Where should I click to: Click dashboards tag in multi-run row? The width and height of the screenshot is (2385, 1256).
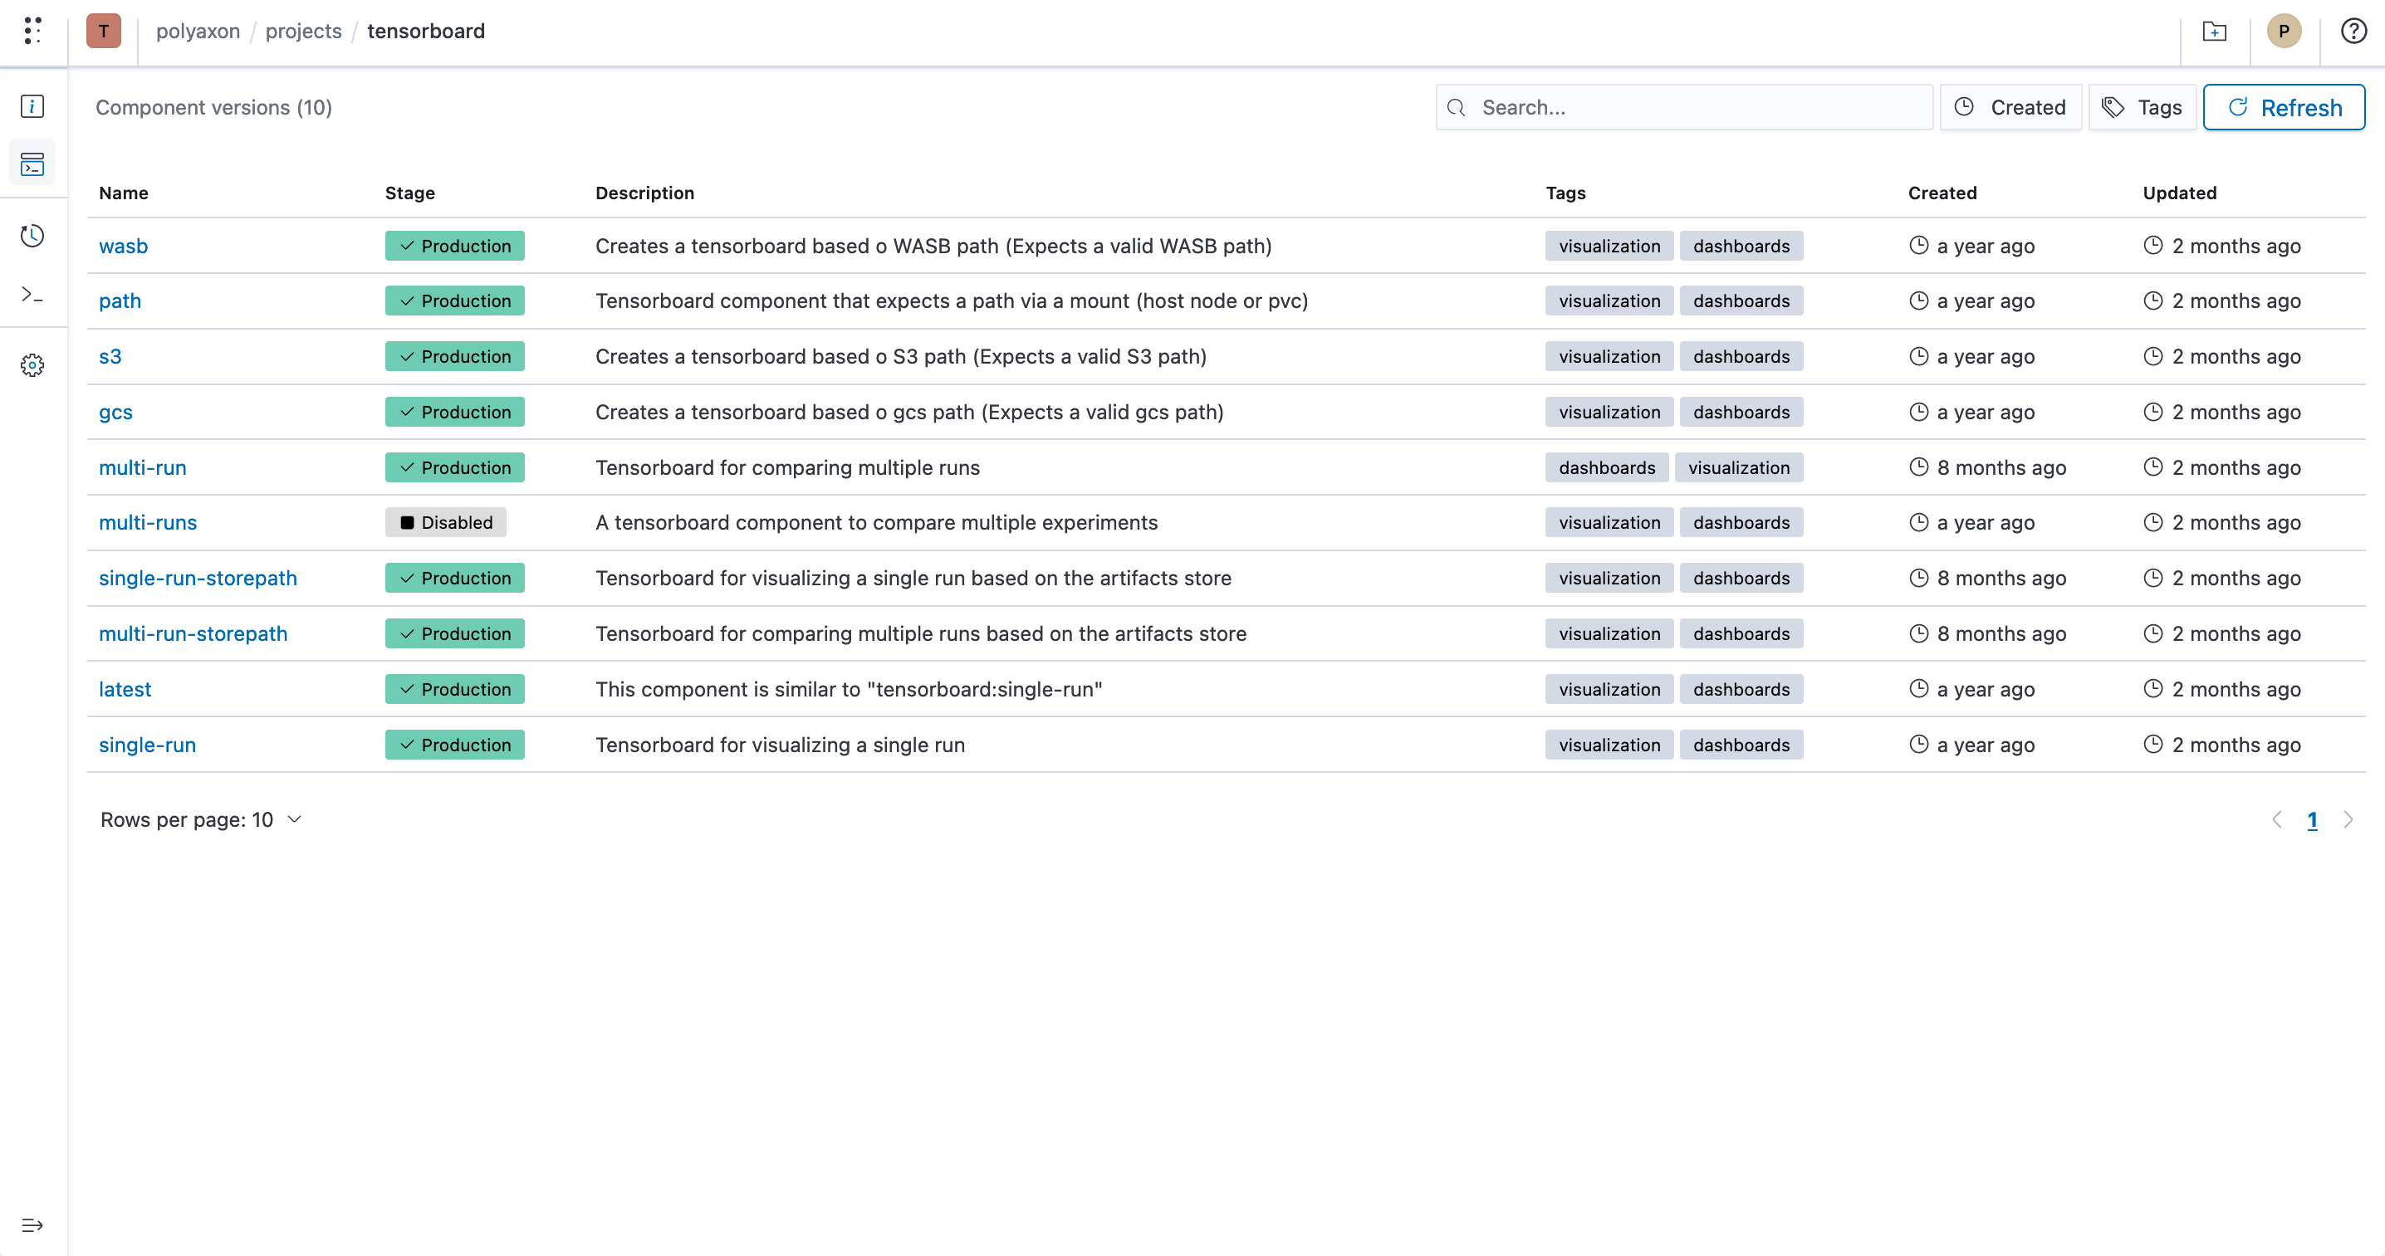[x=1606, y=467]
